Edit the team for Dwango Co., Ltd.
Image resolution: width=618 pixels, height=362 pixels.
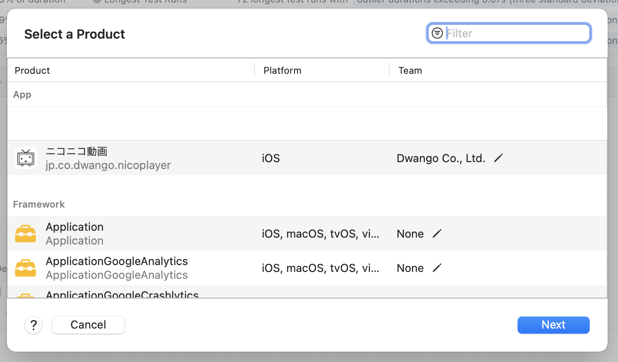(498, 158)
